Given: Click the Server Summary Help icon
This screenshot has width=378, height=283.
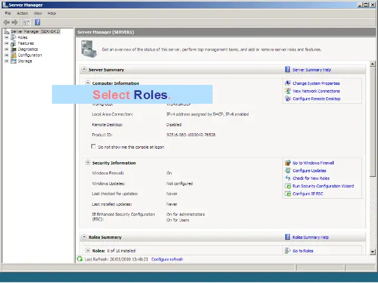Looking at the screenshot, I should (x=288, y=70).
